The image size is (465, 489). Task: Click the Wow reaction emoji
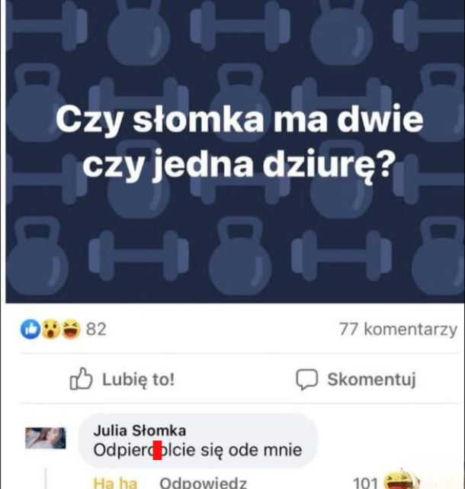pos(51,330)
